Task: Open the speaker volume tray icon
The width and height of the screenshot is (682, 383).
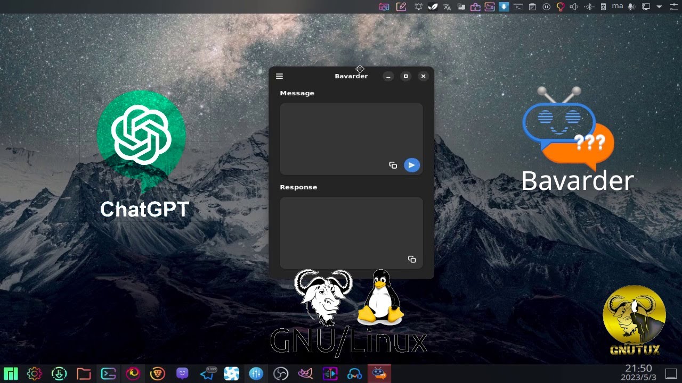Action: click(x=574, y=6)
